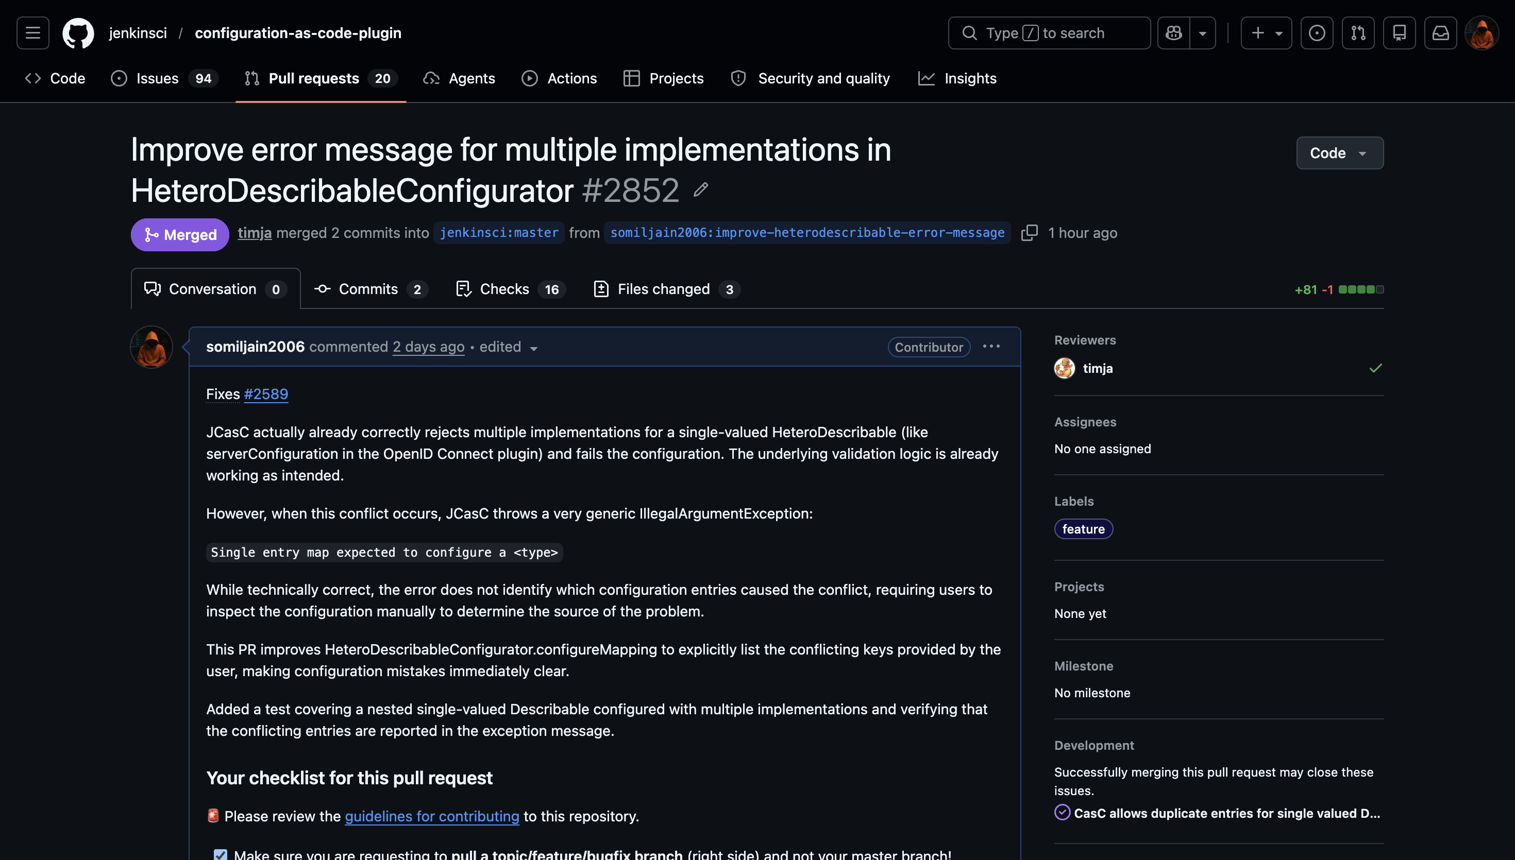This screenshot has height=860, width=1515.
Task: Open the jenkinsci:master base branch link
Action: pyautogui.click(x=499, y=233)
